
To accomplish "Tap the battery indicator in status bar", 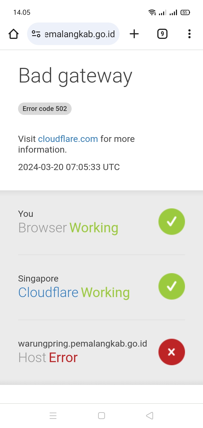I will coord(185,12).
